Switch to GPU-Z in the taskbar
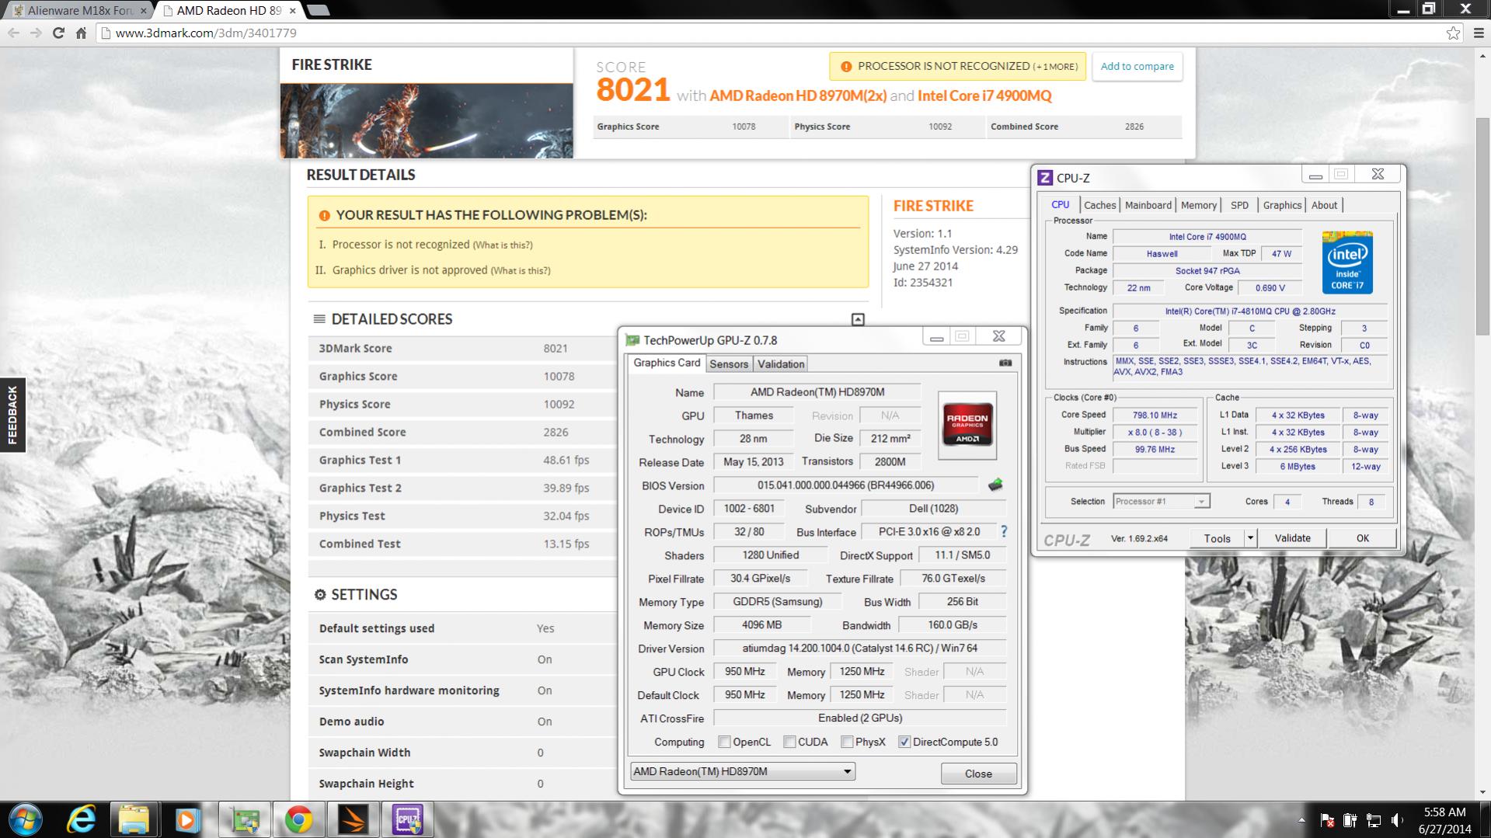Image resolution: width=1491 pixels, height=838 pixels. (x=245, y=820)
